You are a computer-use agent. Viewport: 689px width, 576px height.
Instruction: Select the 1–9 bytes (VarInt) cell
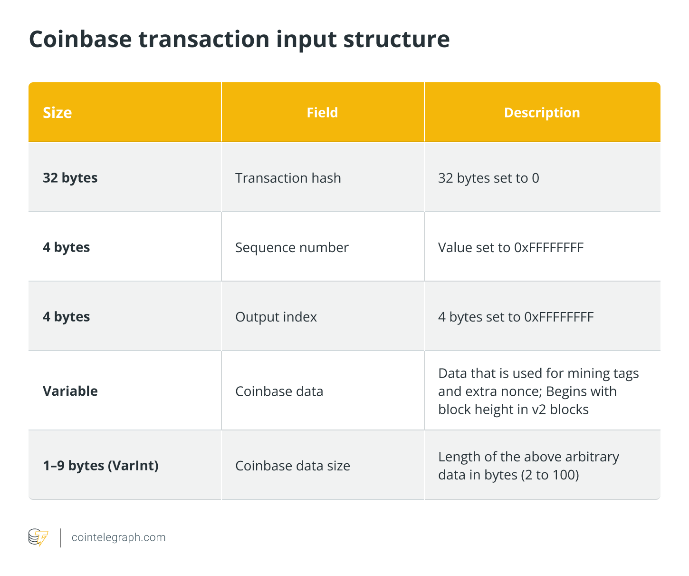coord(125,465)
